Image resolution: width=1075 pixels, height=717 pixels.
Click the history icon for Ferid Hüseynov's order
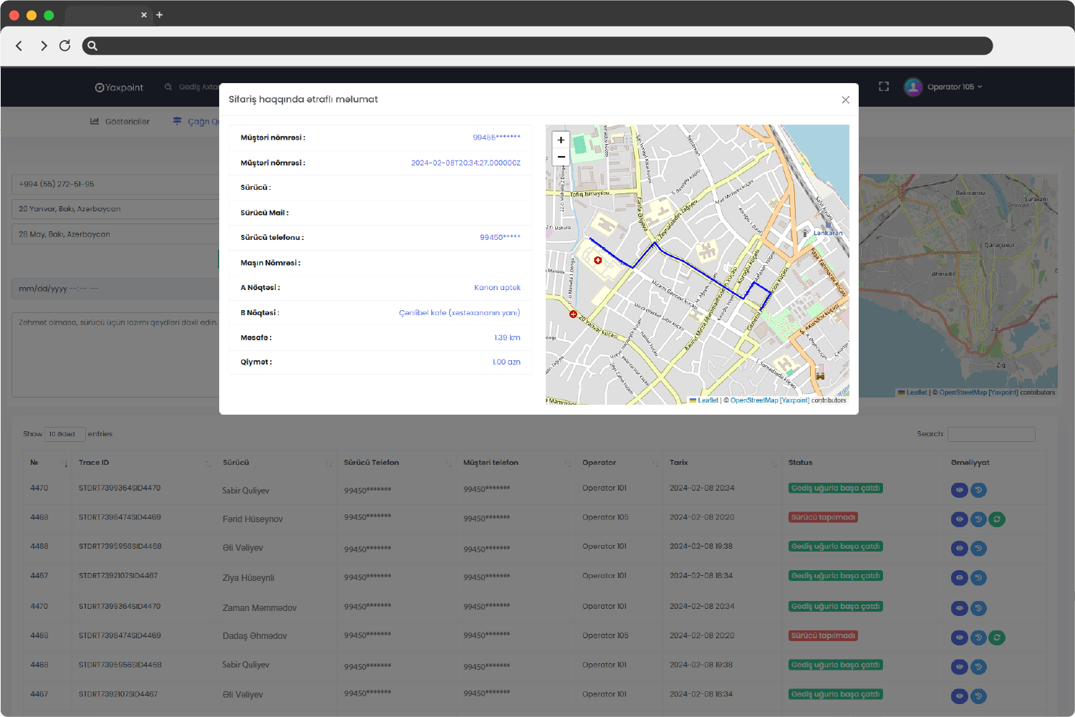click(x=978, y=519)
